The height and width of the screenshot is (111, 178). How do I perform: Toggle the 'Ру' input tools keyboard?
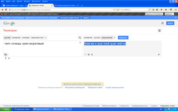[x=6, y=54]
